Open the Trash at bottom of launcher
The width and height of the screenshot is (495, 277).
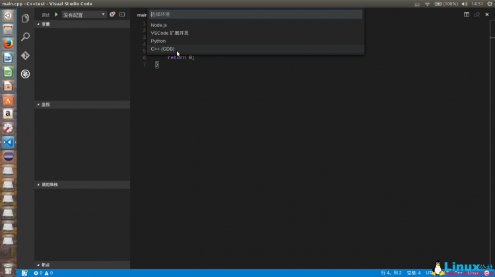coord(8,270)
